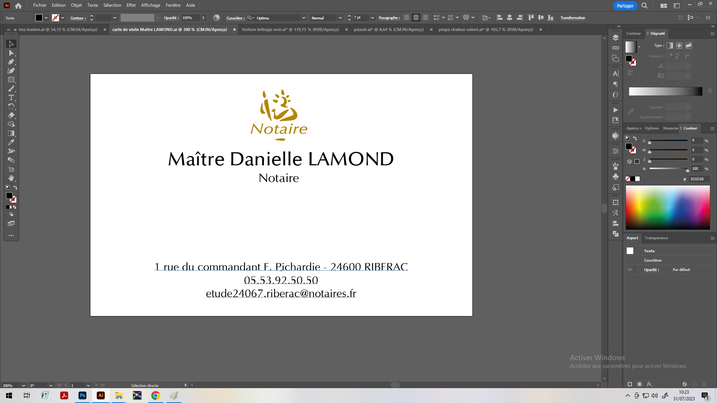The image size is (717, 403).
Task: Click the Contour link in control bar
Action: tap(78, 18)
